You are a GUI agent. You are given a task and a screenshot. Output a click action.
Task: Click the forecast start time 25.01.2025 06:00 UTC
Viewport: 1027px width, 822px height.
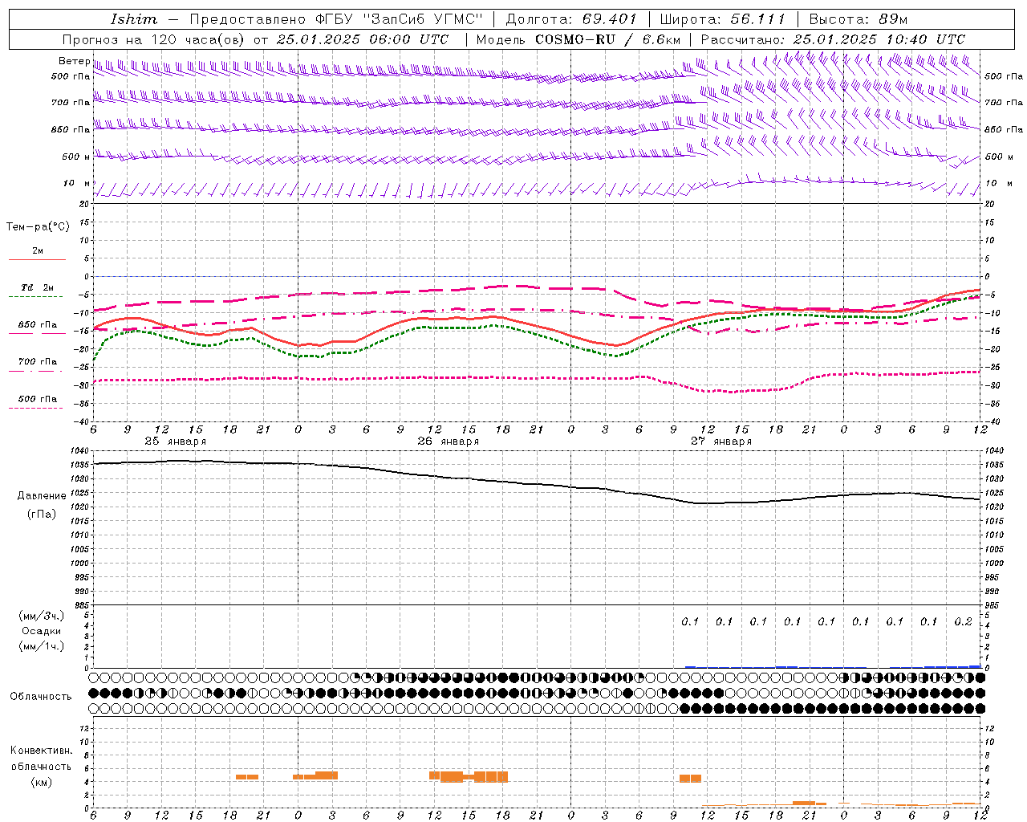tap(363, 39)
